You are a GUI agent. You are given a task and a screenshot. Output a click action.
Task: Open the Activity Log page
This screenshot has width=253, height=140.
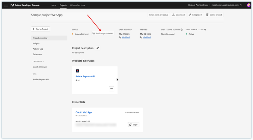(x=38, y=49)
